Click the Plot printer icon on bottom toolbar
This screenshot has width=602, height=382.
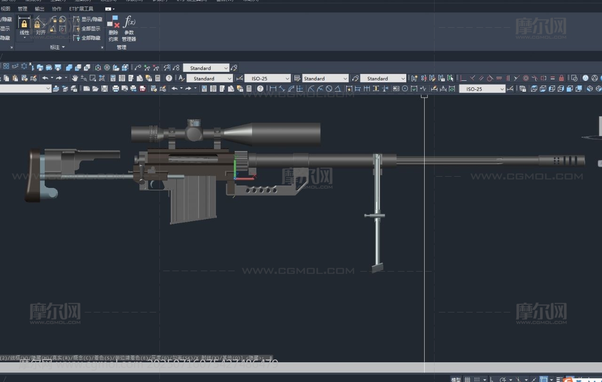(116, 88)
